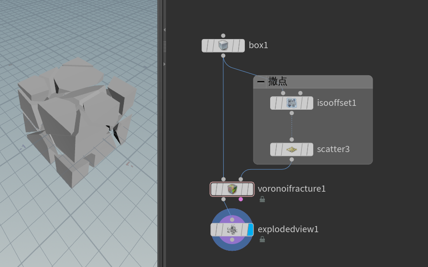Image resolution: width=428 pixels, height=267 pixels.
Task: Toggle the display flag on box1
Action: click(x=241, y=45)
